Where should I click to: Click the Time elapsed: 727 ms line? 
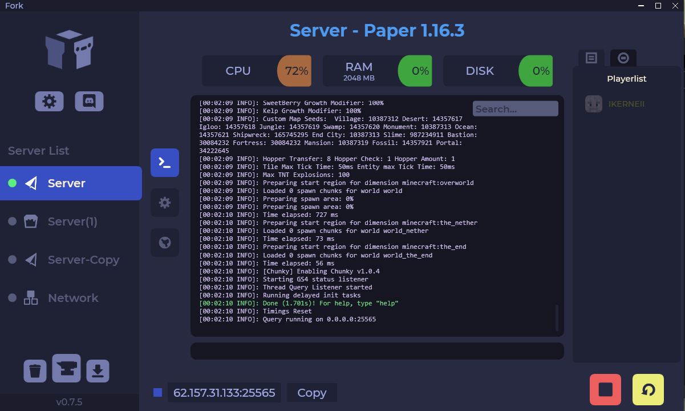point(269,215)
